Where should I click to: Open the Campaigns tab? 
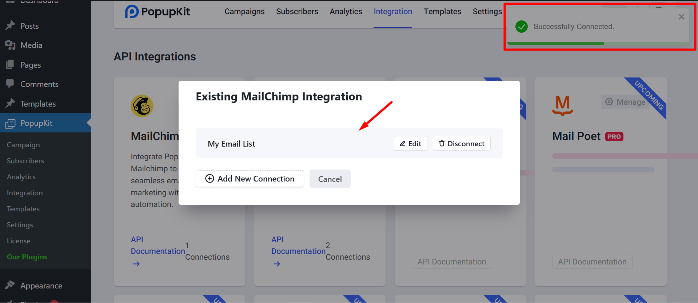coord(244,12)
